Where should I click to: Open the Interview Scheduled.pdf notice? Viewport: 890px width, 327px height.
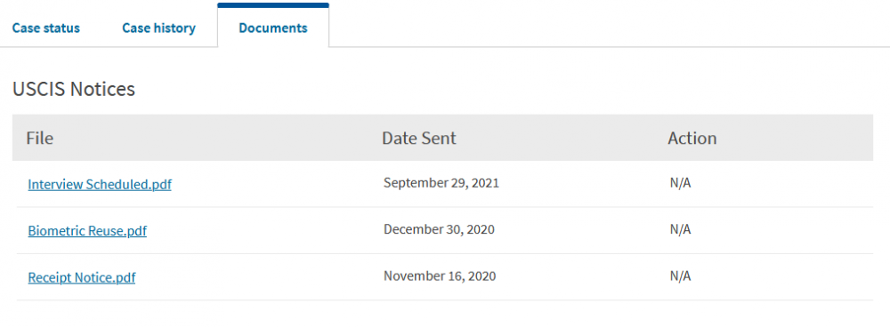100,184
